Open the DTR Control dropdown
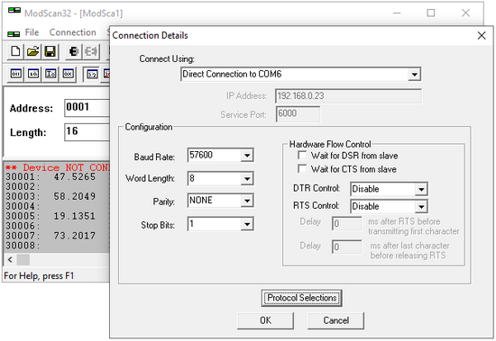This screenshot has width=496, height=341. [421, 189]
